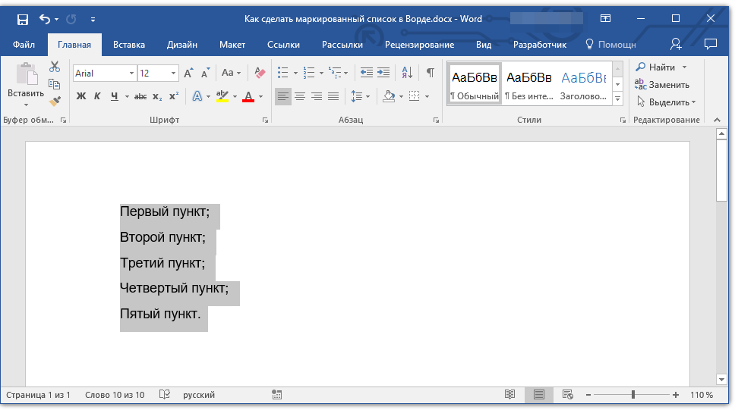The image size is (735, 410).
Task: Increase indent of the paragraph
Action: point(383,73)
